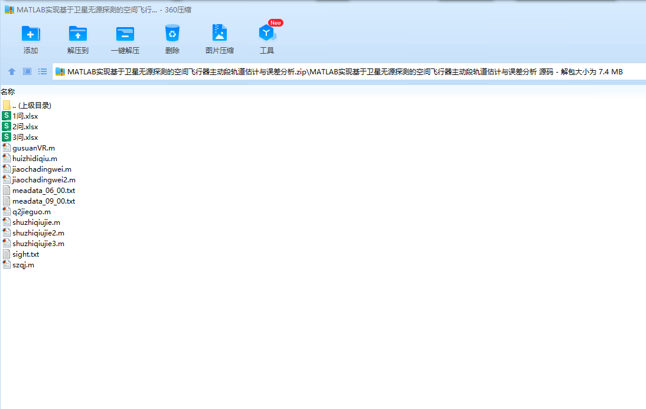Image resolution: width=646 pixels, height=409 pixels.
Task: Open the 图片压缩 image compression tool
Action: point(220,33)
